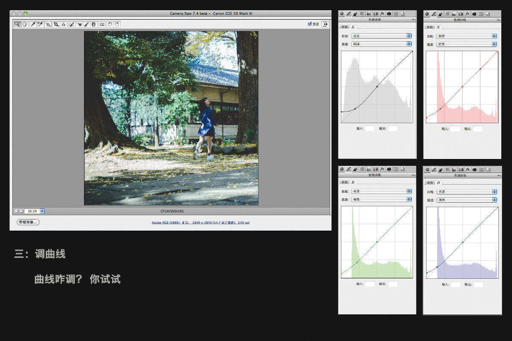Viewport: 512px width, 341px height.
Task: Click the full screen mode toggle icon
Action: click(325, 24)
